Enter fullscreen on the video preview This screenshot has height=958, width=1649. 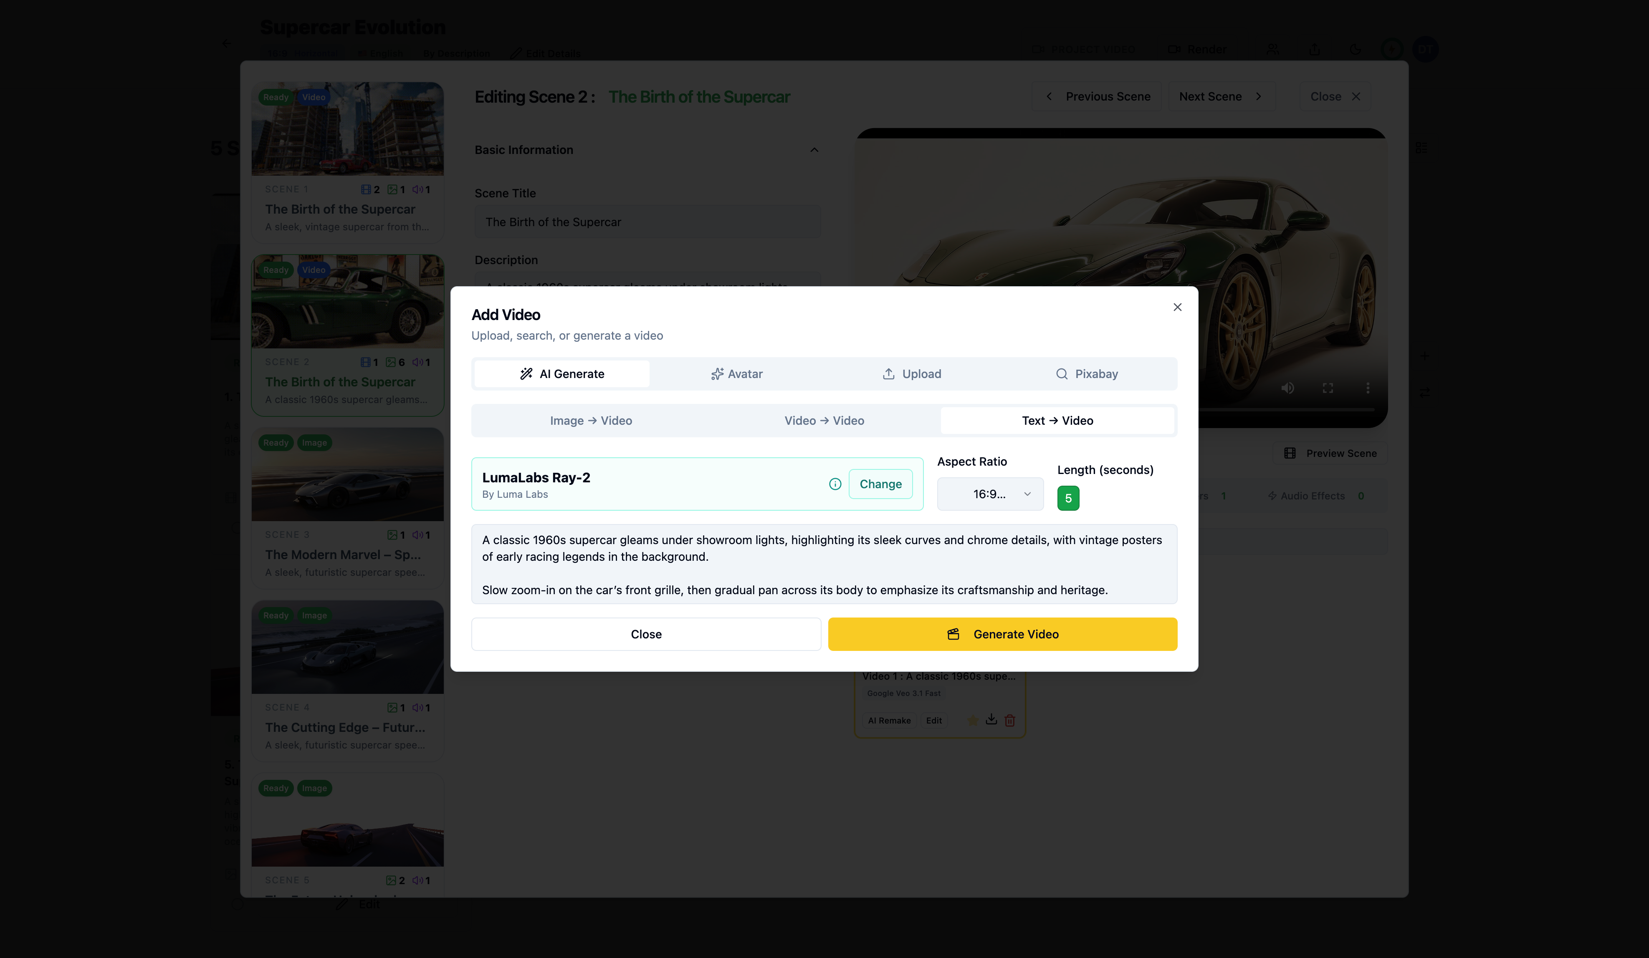1328,388
